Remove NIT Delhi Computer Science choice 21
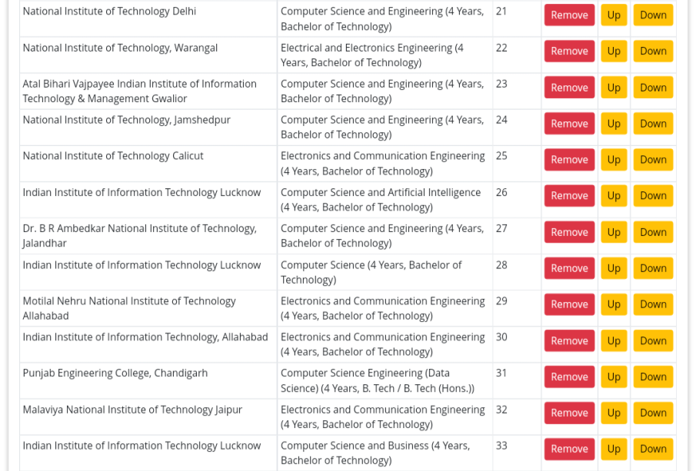The width and height of the screenshot is (696, 471). (569, 15)
